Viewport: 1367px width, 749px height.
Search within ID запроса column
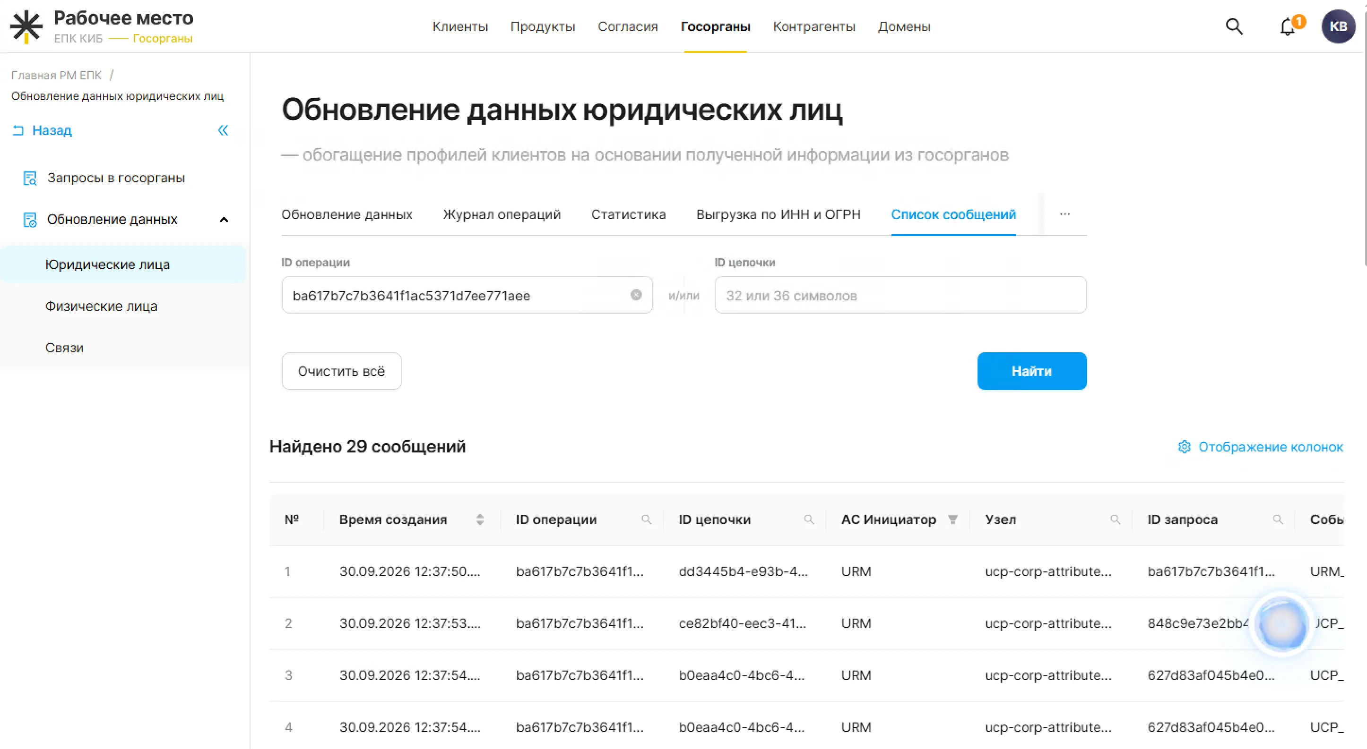[x=1278, y=519]
